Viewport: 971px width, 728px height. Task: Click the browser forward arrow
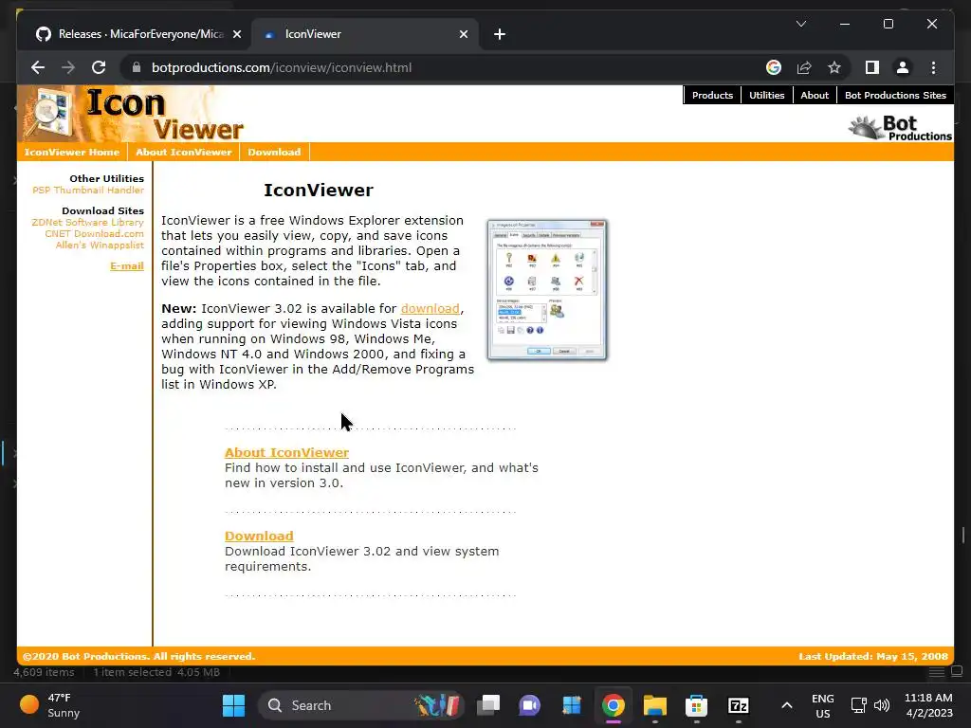coord(68,67)
